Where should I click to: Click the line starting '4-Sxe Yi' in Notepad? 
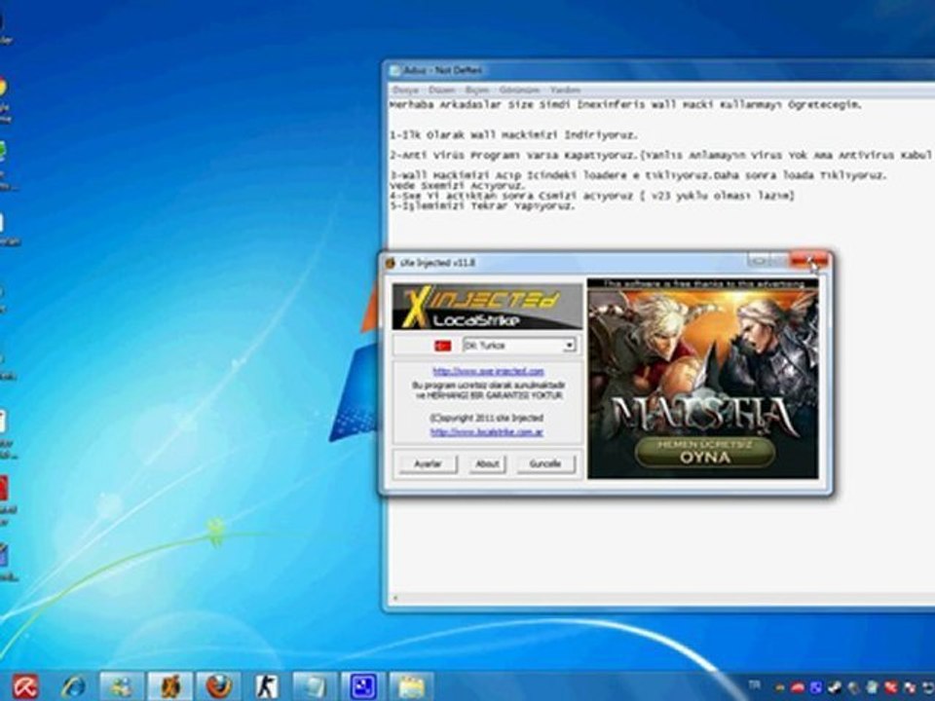591,196
